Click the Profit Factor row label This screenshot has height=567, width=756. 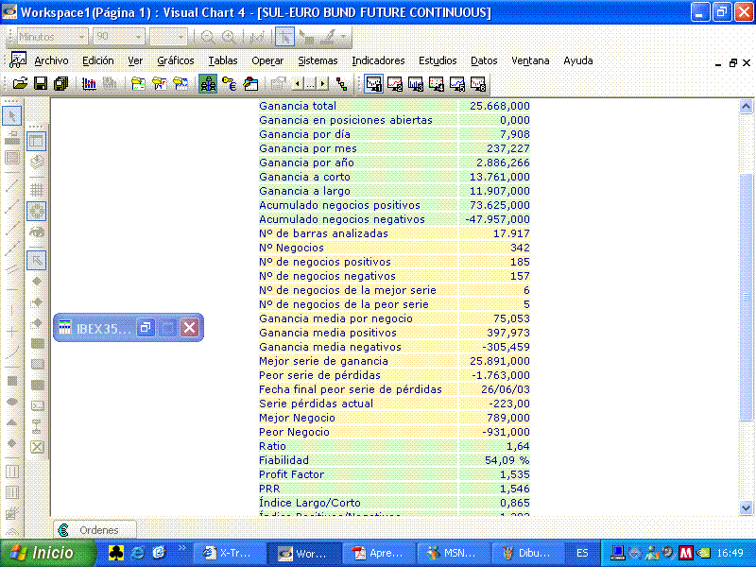pyautogui.click(x=291, y=474)
